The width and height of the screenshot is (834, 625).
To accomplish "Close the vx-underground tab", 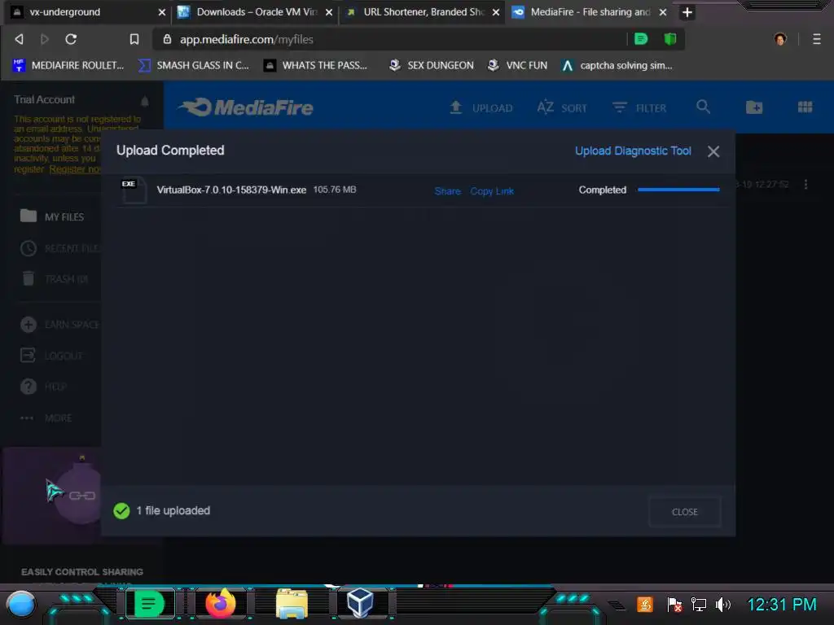I will click(x=162, y=12).
